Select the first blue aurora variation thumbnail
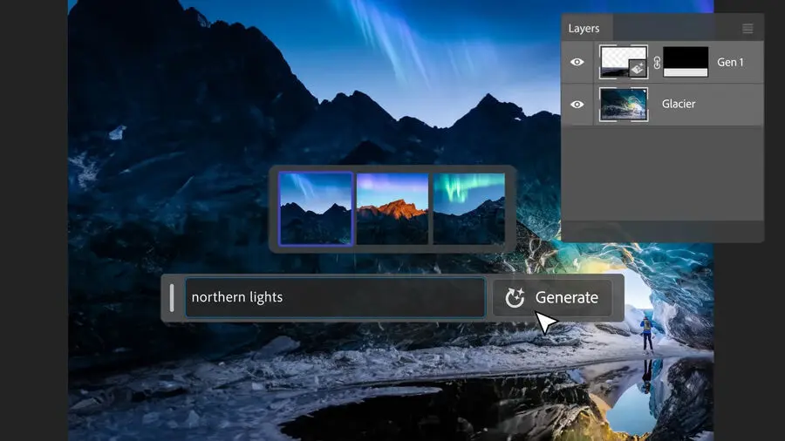 coord(316,208)
